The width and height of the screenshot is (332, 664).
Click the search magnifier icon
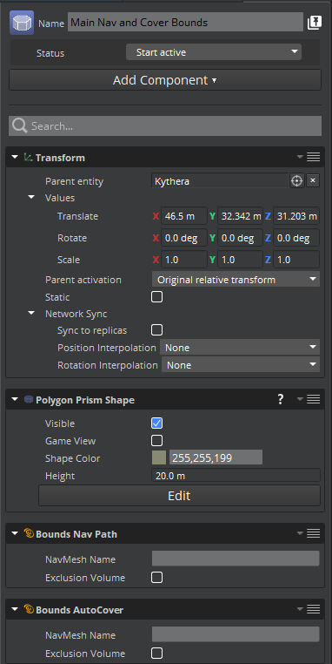coord(19,125)
